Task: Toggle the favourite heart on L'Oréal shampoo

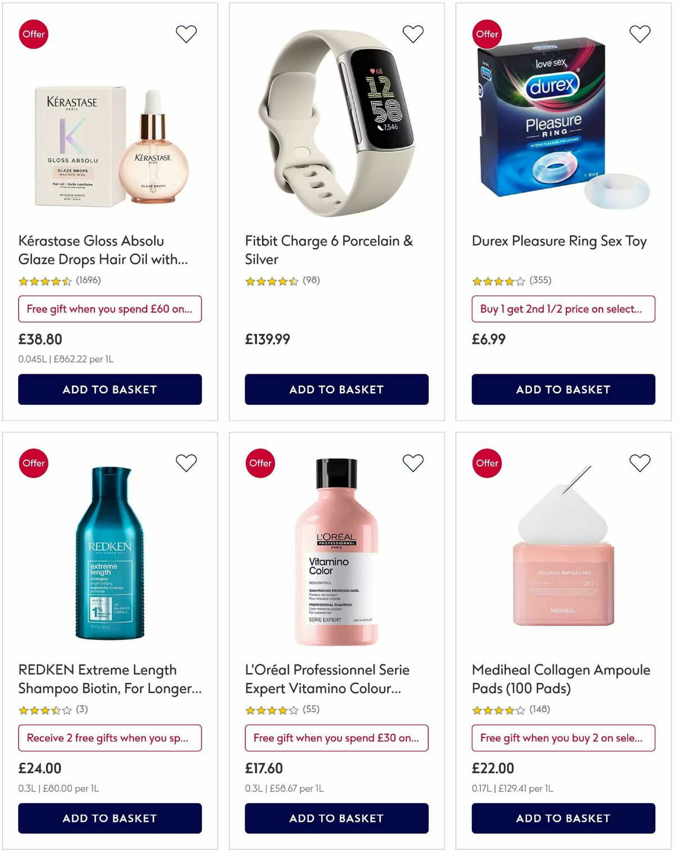Action: coord(412,463)
